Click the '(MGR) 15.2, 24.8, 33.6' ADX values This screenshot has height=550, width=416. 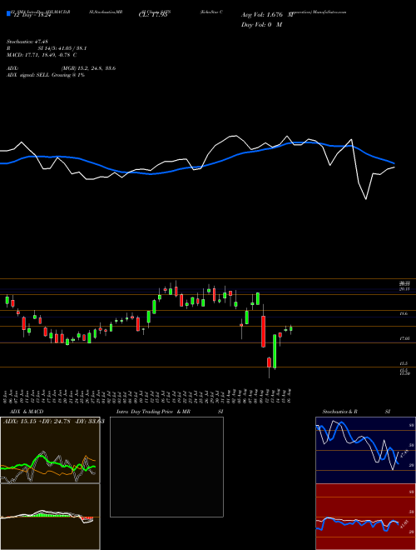point(89,68)
